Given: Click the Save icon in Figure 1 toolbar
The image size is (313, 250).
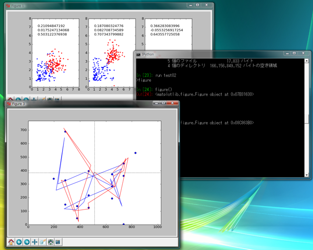Looking at the screenshot, I should pyautogui.click(x=57, y=99).
